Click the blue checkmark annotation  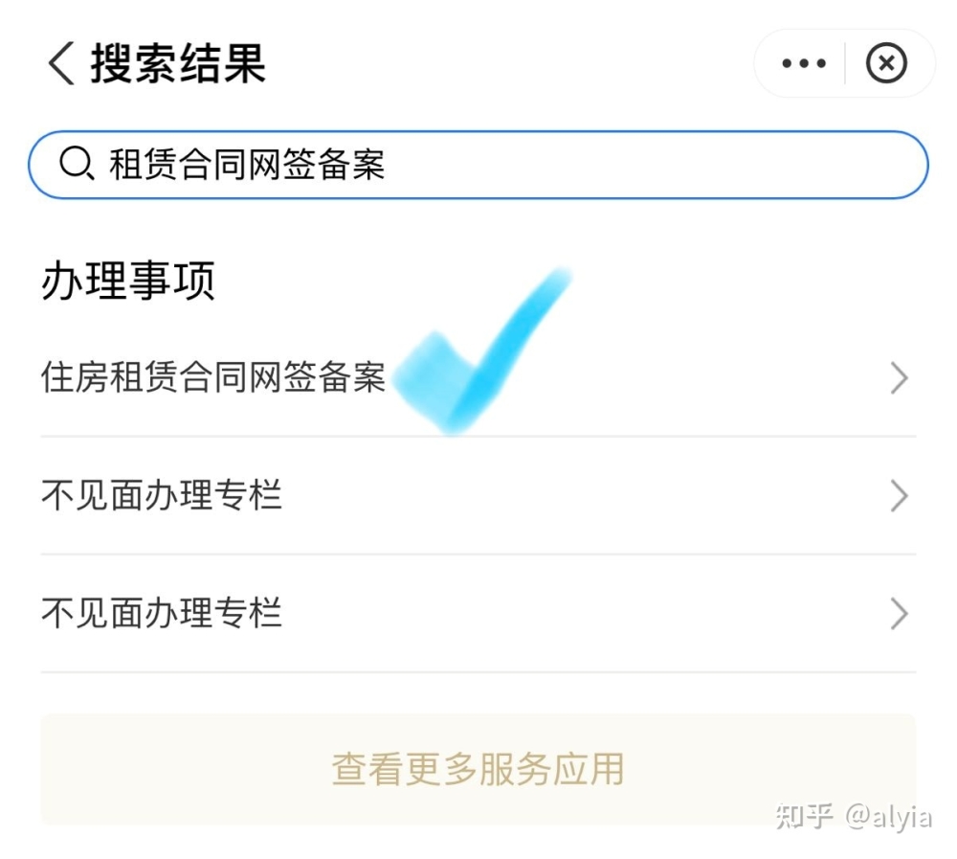tap(482, 351)
